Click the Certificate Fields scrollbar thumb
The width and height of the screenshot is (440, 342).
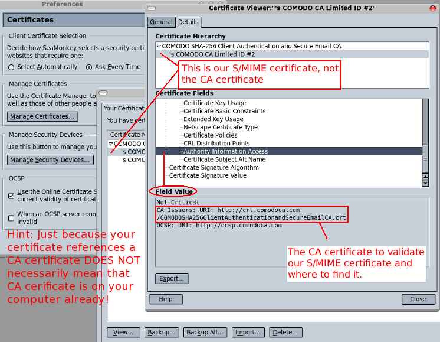pos(425,159)
